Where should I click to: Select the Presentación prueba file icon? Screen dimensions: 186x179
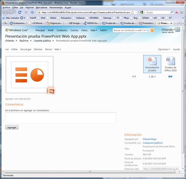point(152,64)
